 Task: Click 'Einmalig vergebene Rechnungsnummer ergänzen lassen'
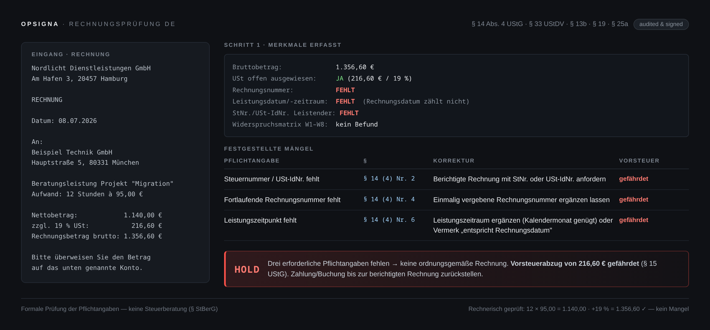coord(521,200)
